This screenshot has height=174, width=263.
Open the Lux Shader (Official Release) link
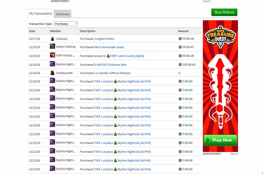click(112, 73)
